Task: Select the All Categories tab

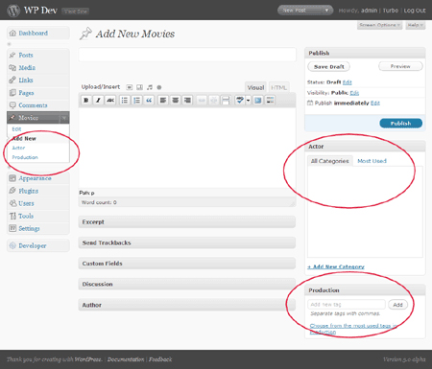Action: tap(330, 161)
